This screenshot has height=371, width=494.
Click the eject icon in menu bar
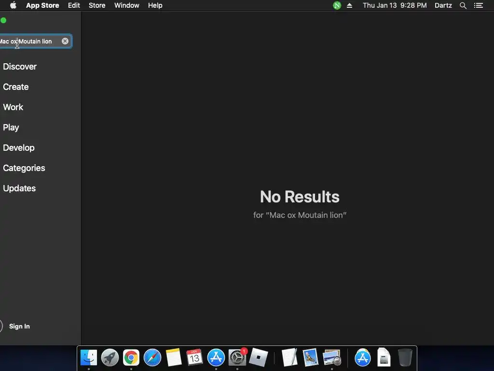[349, 5]
